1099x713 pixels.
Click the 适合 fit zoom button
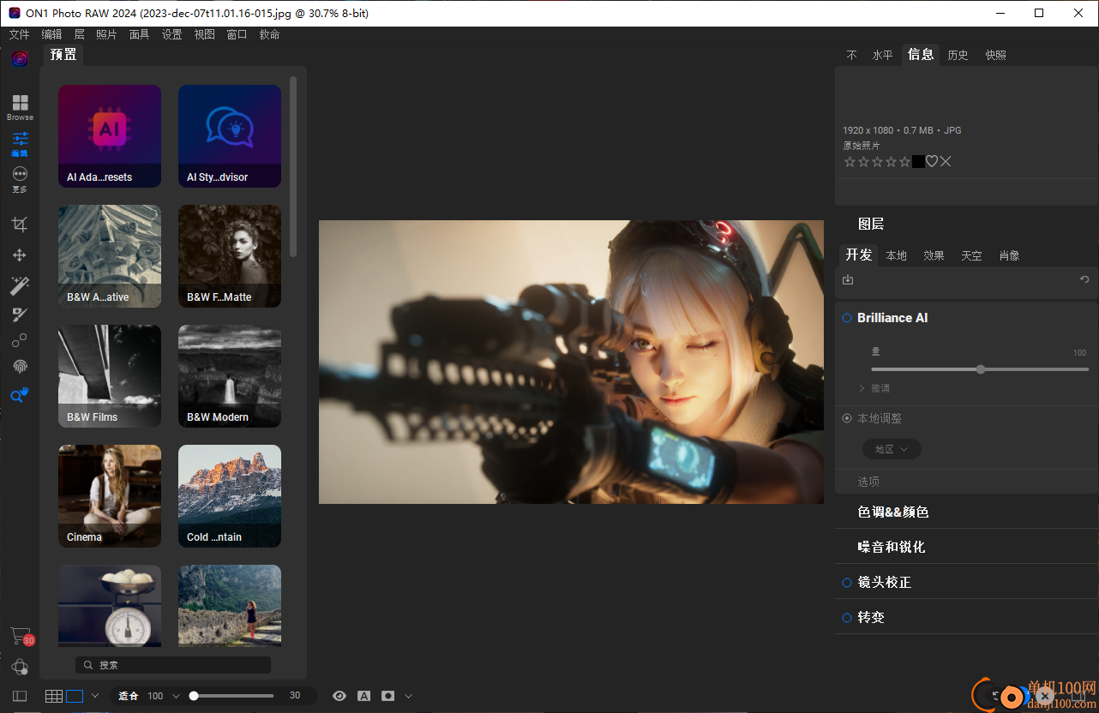tap(128, 696)
